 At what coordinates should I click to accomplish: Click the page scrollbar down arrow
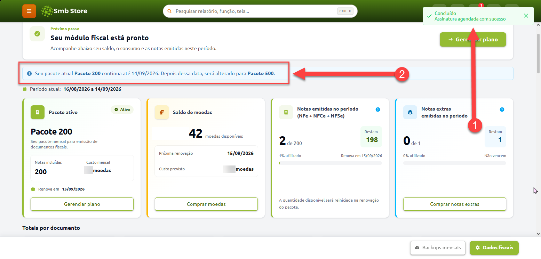(x=539, y=234)
